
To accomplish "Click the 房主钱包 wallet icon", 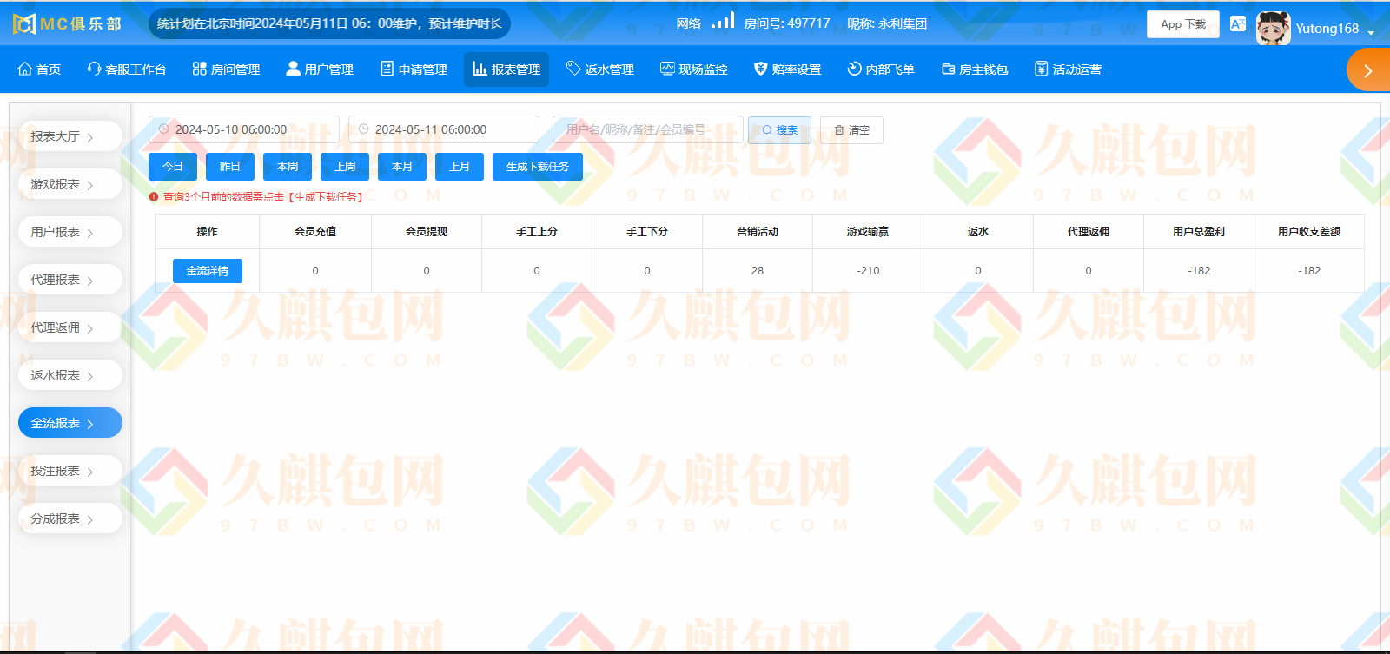I will point(948,69).
